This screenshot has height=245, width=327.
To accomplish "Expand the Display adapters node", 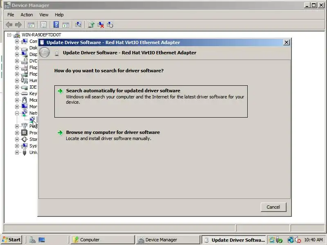I will [x=17, y=54].
